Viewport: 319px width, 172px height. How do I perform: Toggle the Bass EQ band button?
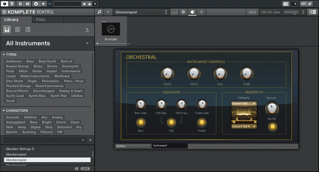tap(141, 122)
